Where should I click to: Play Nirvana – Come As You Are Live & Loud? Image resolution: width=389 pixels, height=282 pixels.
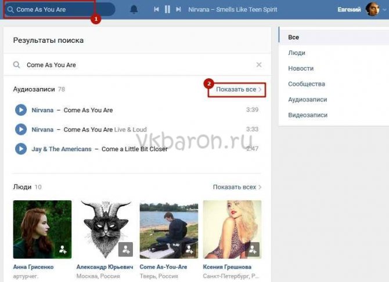pos(21,129)
